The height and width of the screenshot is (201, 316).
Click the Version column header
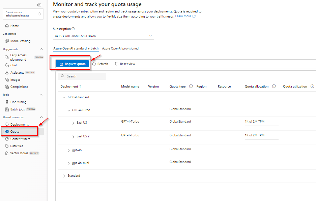click(x=153, y=86)
